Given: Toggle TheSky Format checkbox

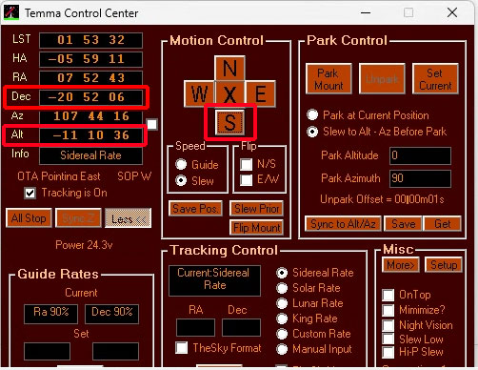Looking at the screenshot, I should coord(182,347).
